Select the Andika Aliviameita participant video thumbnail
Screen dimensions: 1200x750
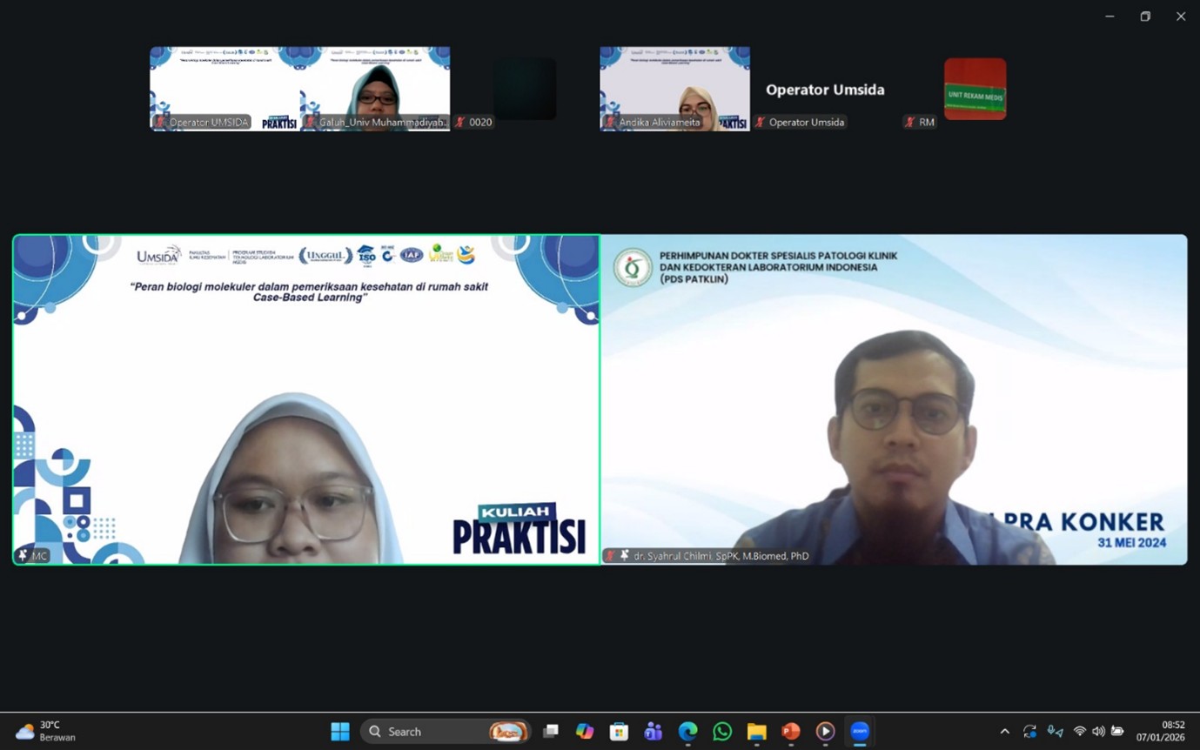(x=674, y=89)
